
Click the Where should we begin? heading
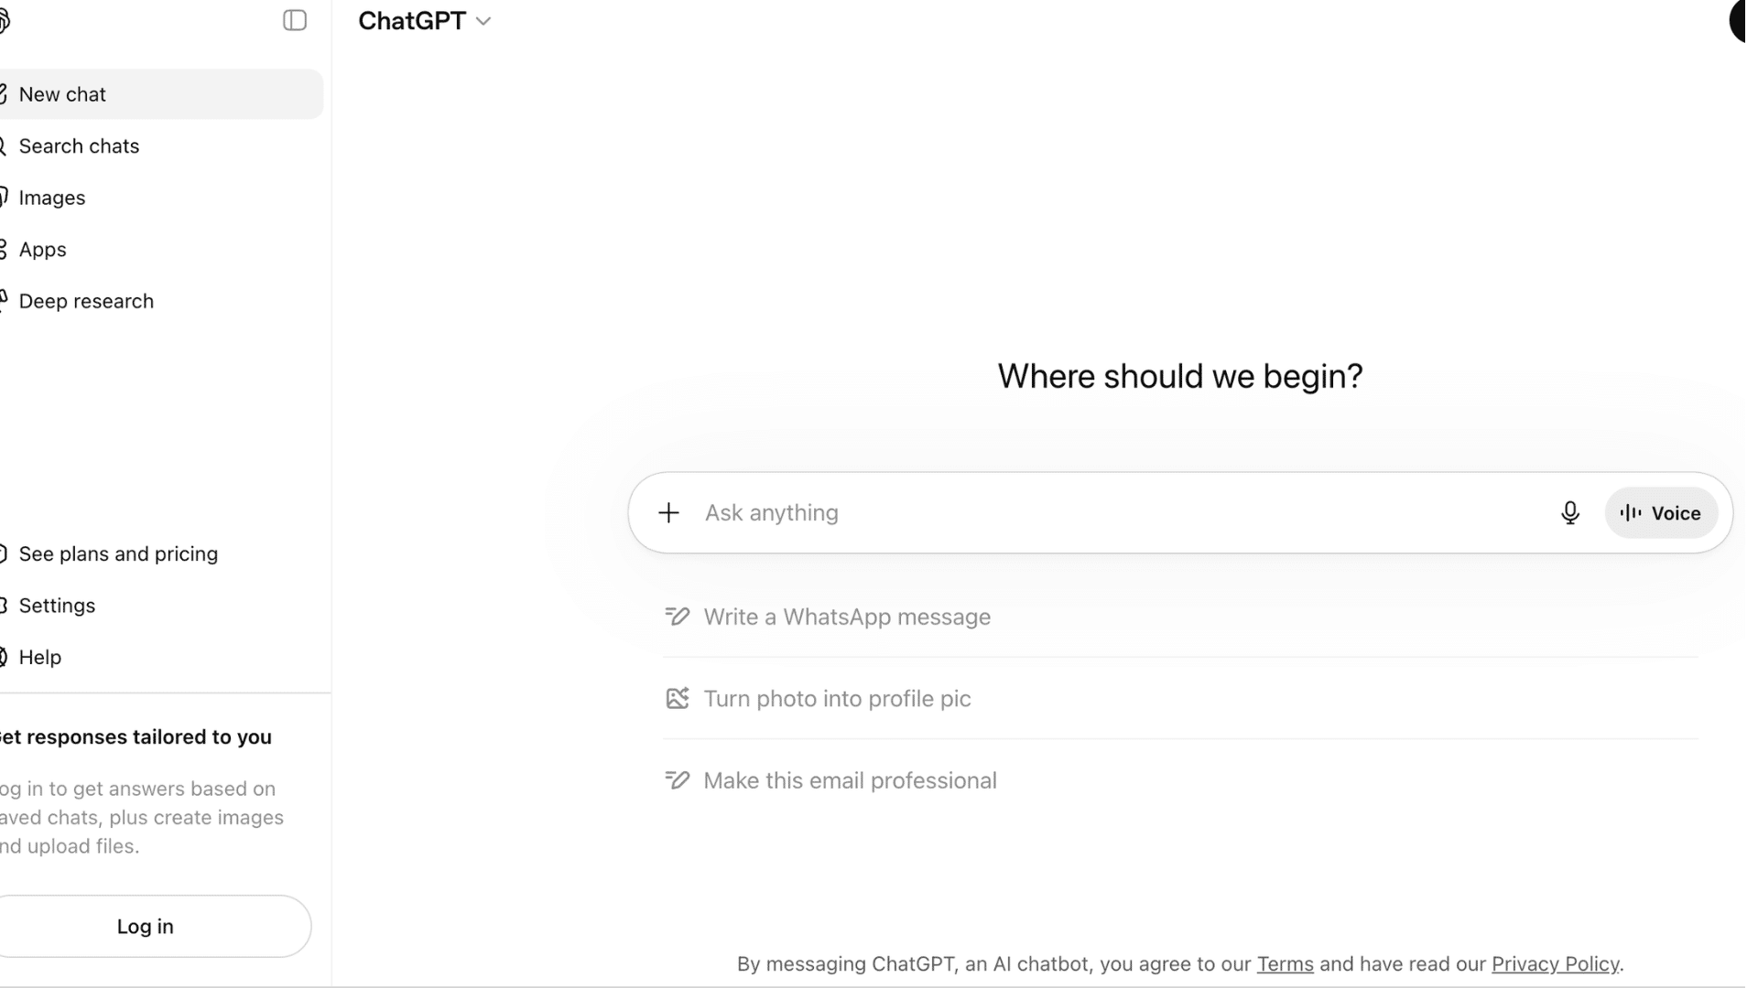pyautogui.click(x=1180, y=376)
